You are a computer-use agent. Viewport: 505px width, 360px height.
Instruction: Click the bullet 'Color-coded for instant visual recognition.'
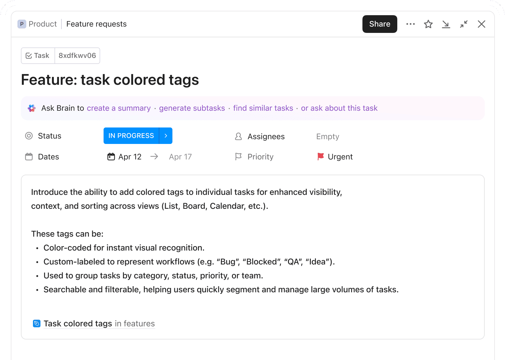pos(124,248)
